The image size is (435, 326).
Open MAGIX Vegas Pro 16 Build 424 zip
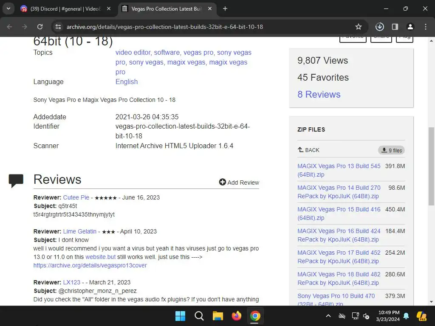(x=339, y=235)
